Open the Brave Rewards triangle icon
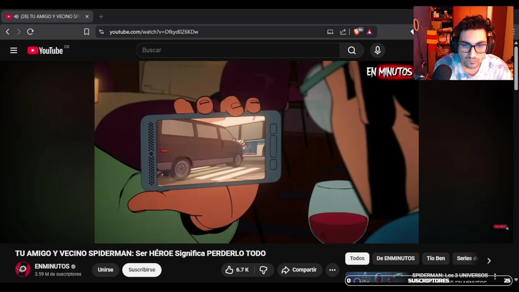 click(x=369, y=32)
